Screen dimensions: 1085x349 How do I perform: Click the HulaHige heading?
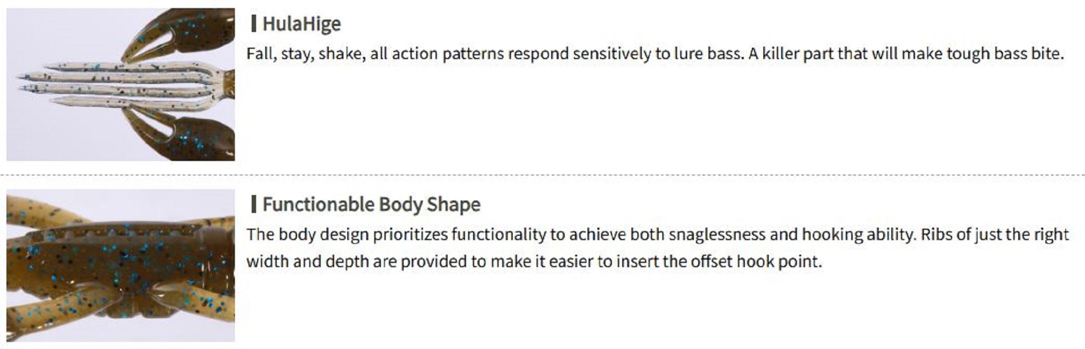point(302,24)
